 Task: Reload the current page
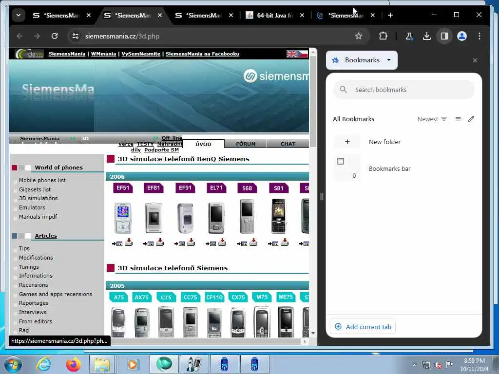(55, 36)
